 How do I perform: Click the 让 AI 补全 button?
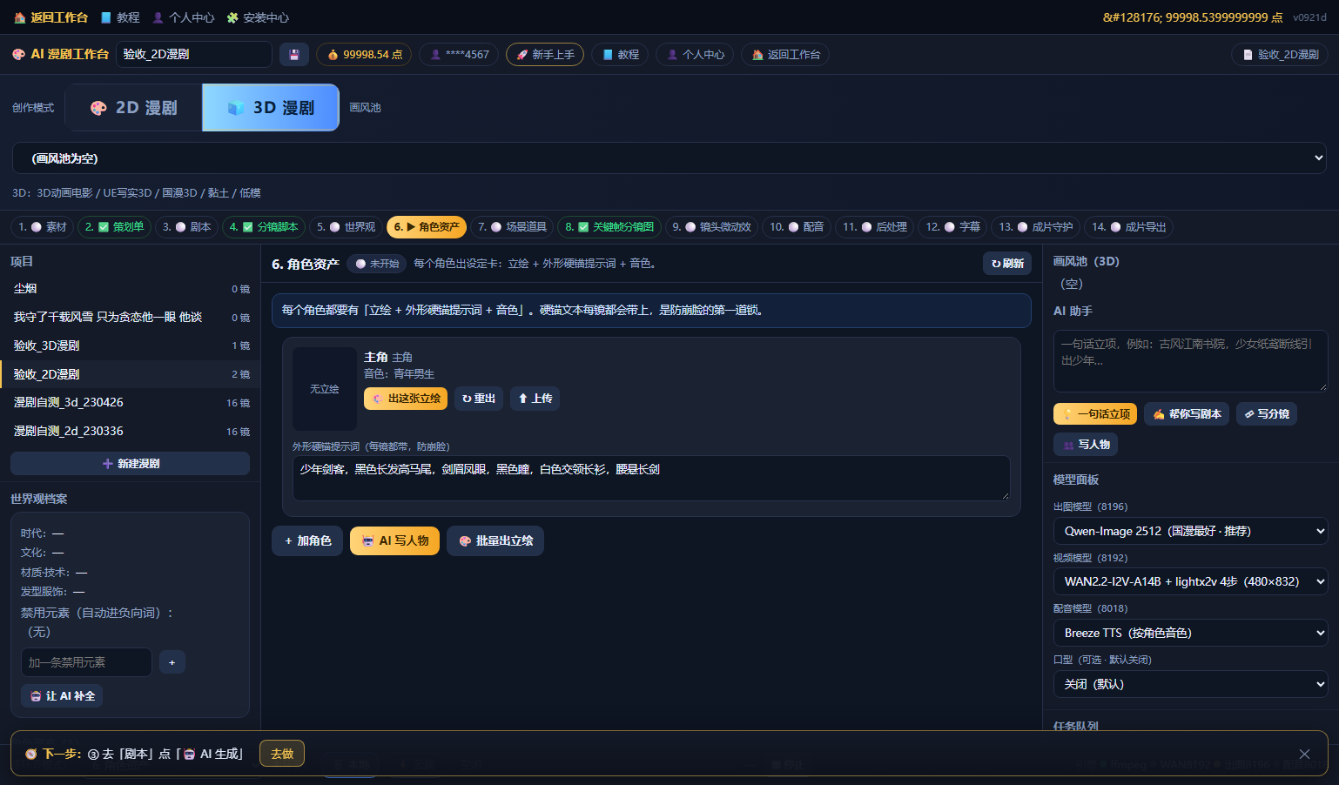point(62,696)
